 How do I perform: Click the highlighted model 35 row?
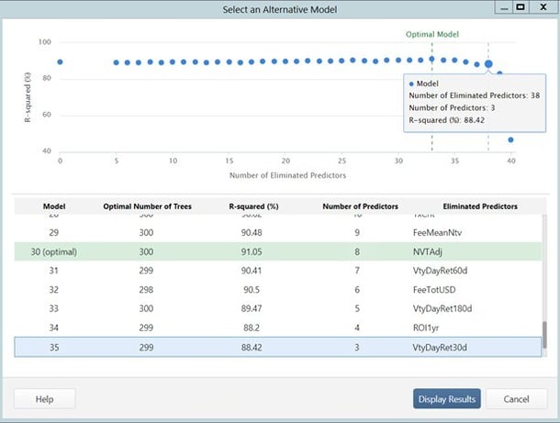(x=275, y=348)
